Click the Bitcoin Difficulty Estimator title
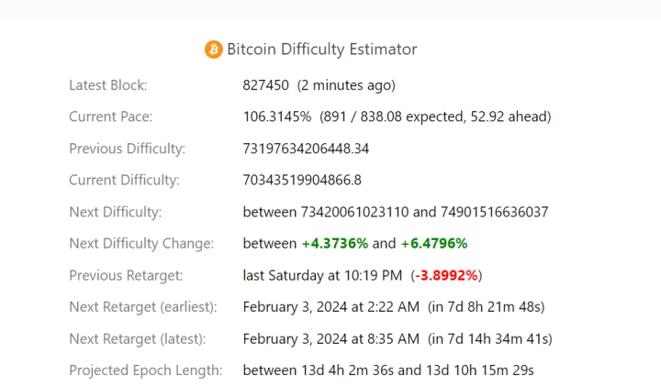 322,50
